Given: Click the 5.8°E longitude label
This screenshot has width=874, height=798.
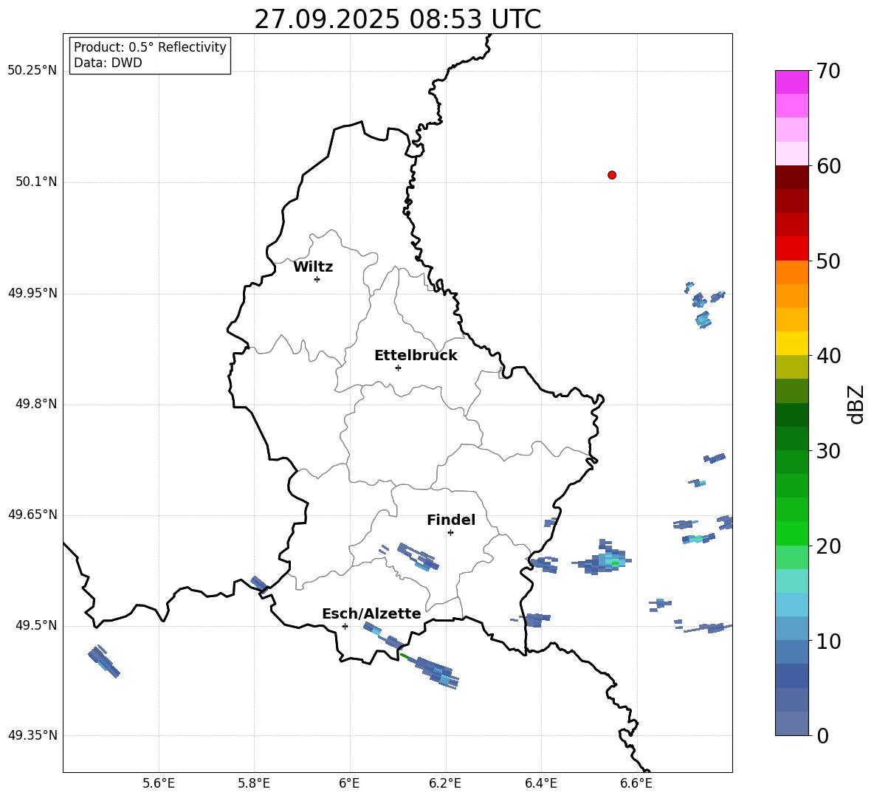Looking at the screenshot, I should [254, 783].
